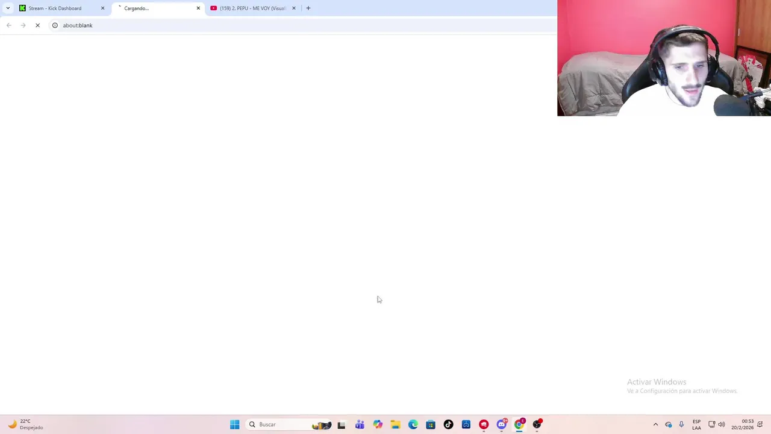
Task: Open a new browser tab
Action: coord(308,8)
